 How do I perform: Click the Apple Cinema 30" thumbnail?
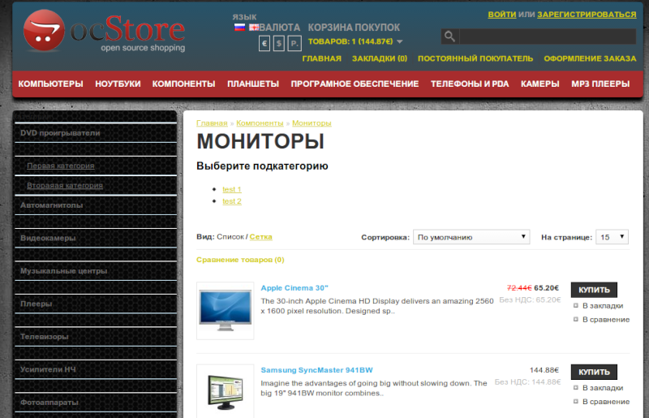226,311
